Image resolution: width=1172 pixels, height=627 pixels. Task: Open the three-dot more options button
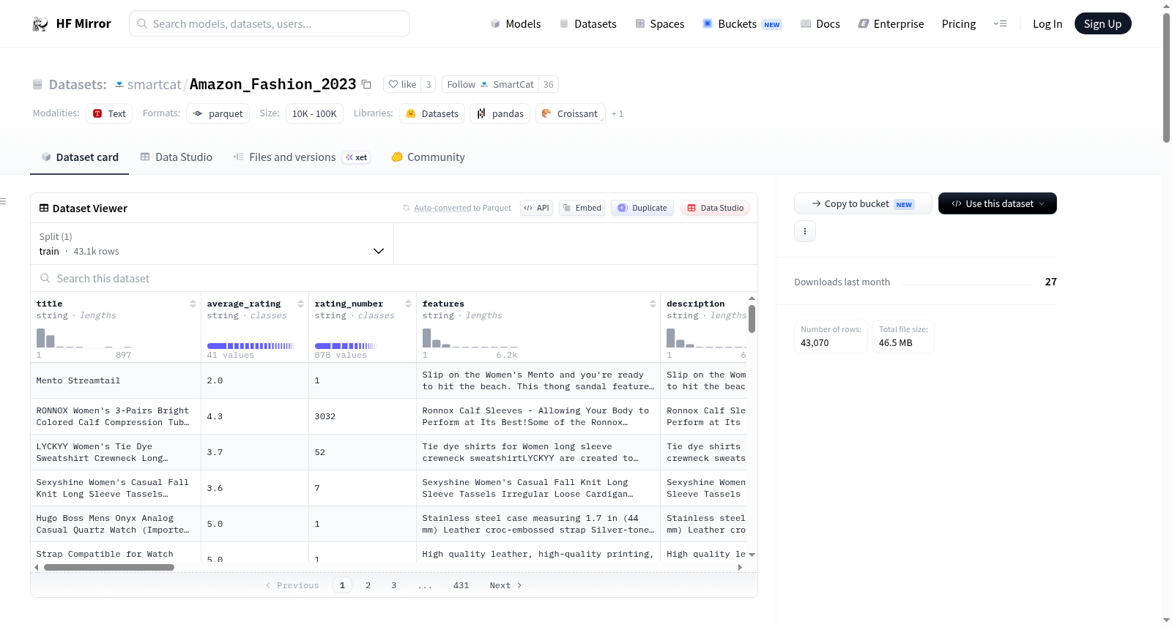[x=805, y=231]
